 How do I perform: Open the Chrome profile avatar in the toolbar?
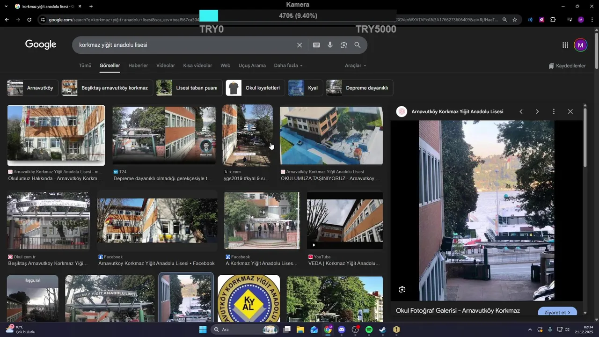(x=581, y=20)
